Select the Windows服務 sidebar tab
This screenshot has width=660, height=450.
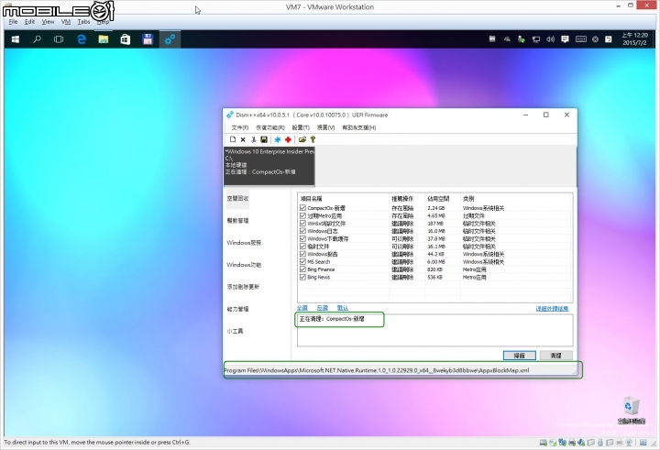pyautogui.click(x=244, y=243)
